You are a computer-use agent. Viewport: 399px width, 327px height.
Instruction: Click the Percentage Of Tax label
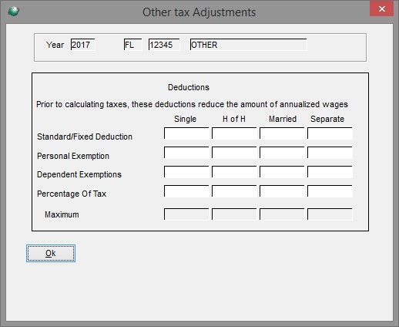pyautogui.click(x=72, y=194)
